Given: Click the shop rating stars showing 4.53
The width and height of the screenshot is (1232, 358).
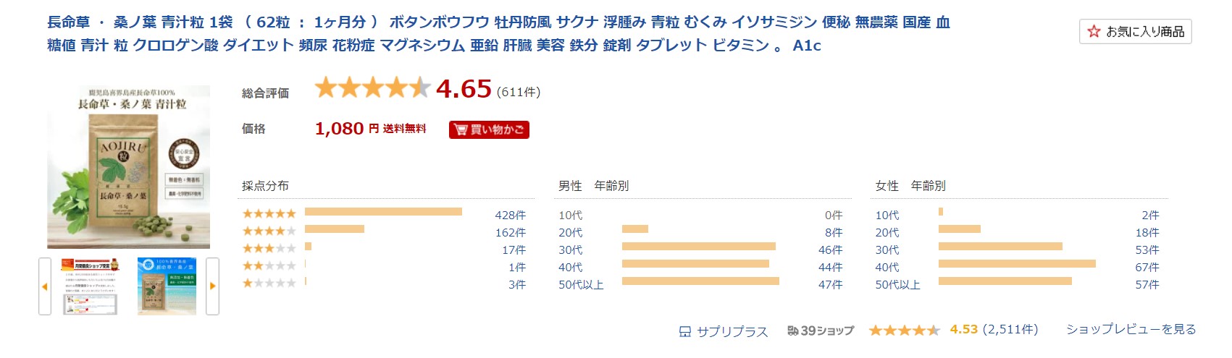Looking at the screenshot, I should tap(904, 331).
